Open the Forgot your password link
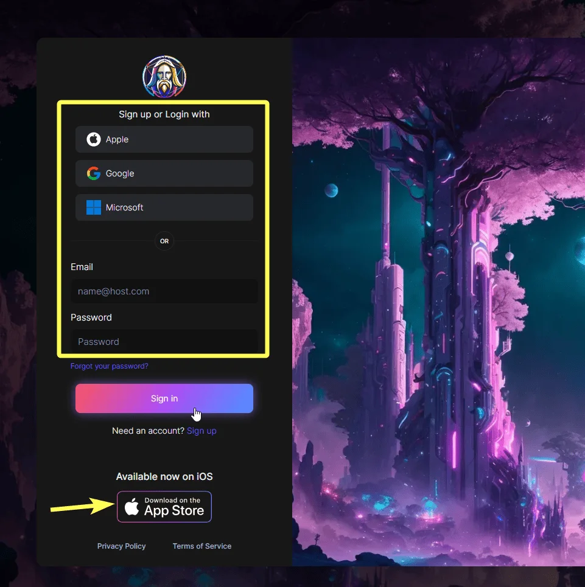The width and height of the screenshot is (585, 587). tap(110, 366)
